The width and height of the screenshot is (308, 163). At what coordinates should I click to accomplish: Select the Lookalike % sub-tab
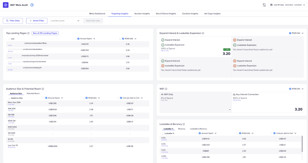click(169, 129)
